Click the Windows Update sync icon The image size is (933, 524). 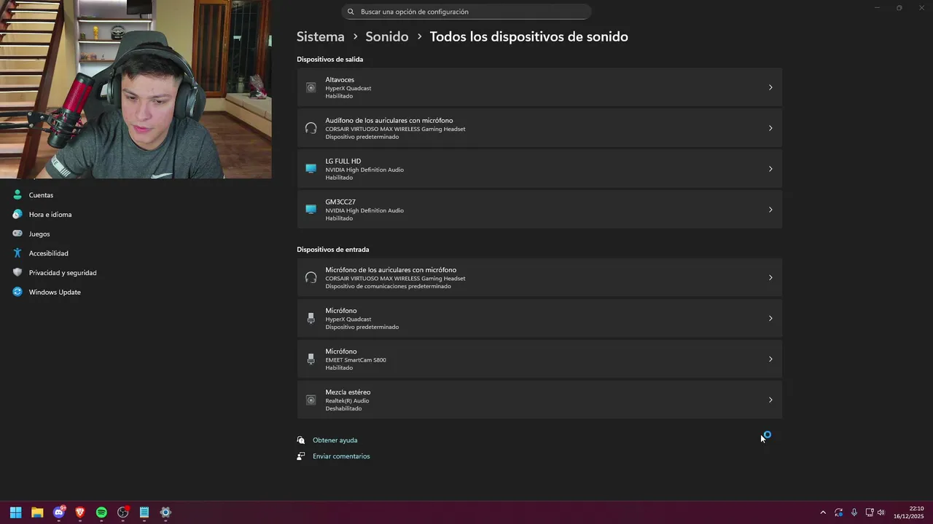coord(17,292)
